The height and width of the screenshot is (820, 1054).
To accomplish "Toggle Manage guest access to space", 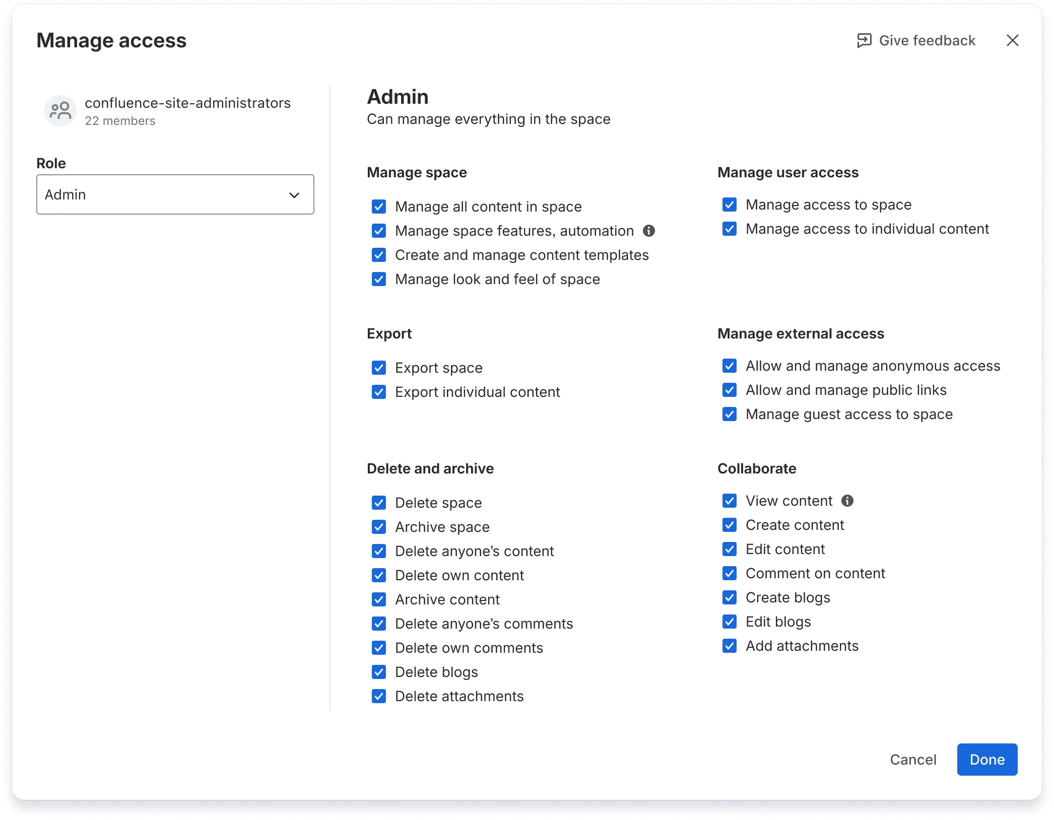I will tap(730, 414).
